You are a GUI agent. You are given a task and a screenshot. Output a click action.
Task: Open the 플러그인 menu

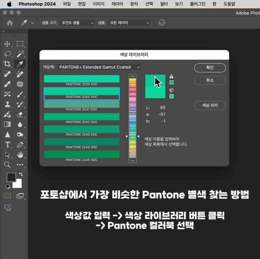click(x=197, y=4)
